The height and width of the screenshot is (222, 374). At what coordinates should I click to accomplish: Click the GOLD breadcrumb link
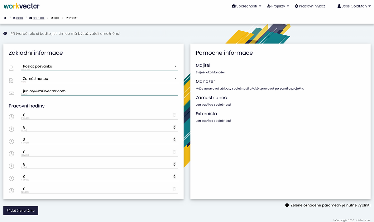(x=19, y=18)
